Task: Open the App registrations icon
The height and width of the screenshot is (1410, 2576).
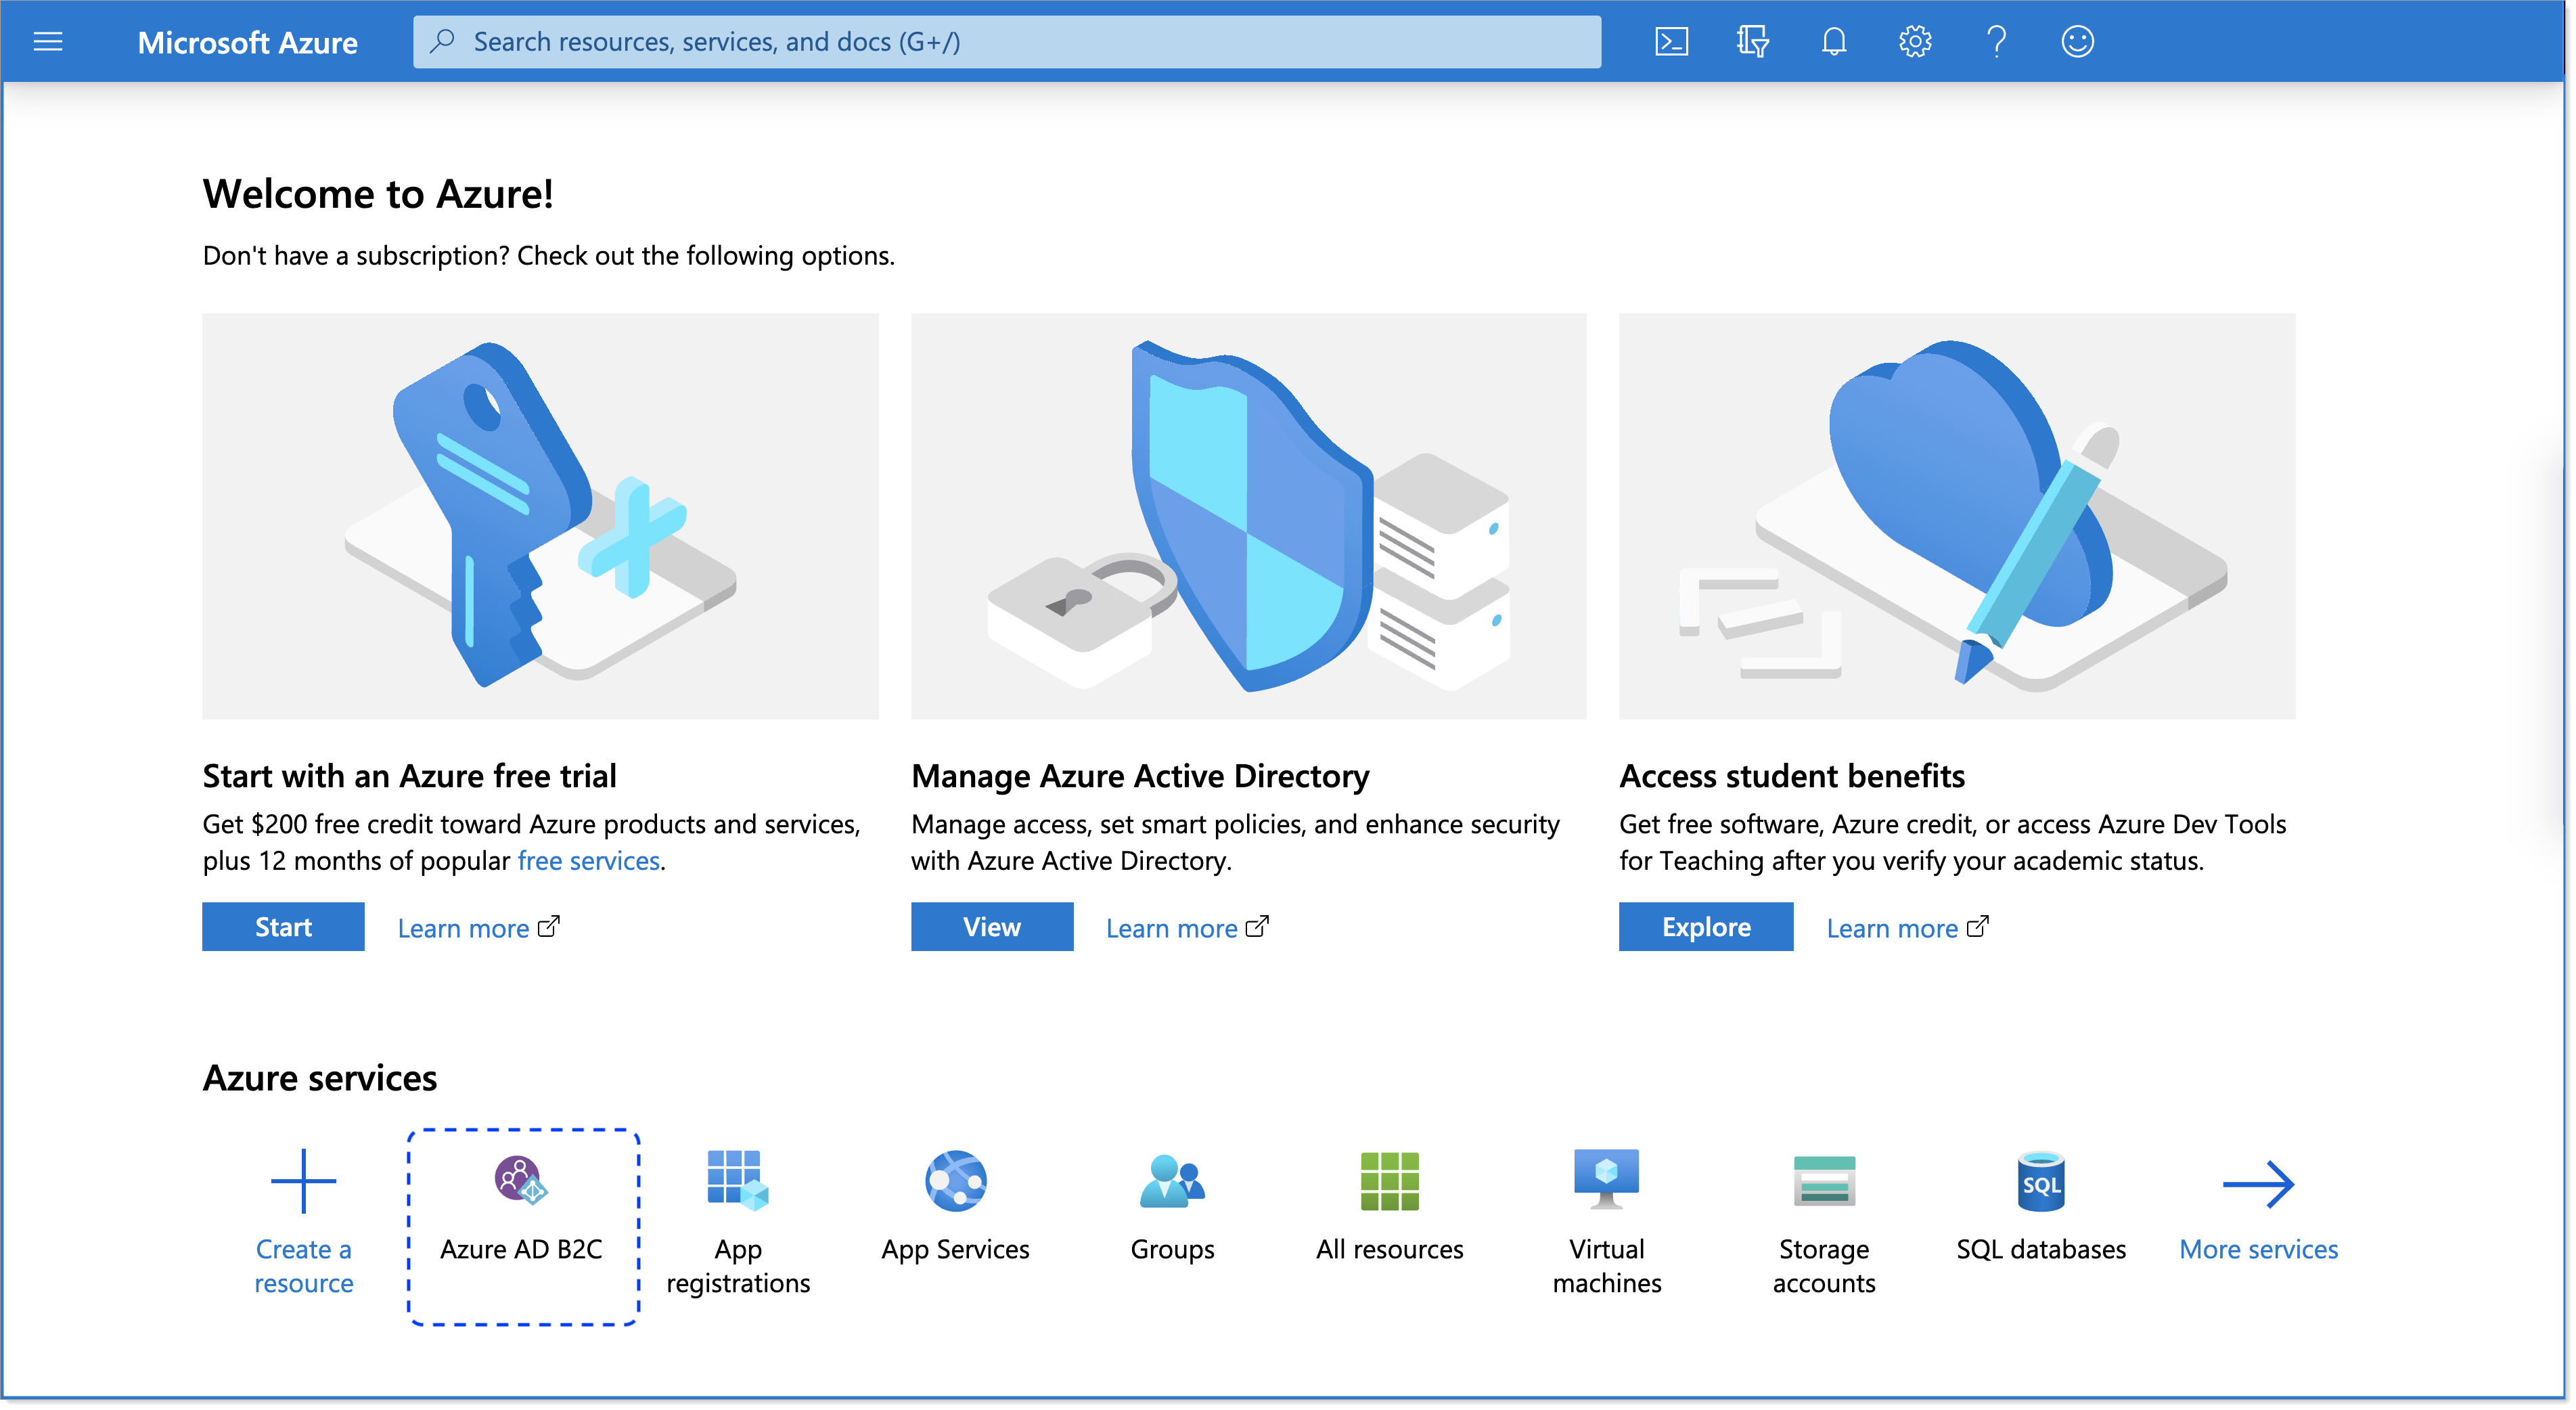Action: pyautogui.click(x=738, y=1180)
